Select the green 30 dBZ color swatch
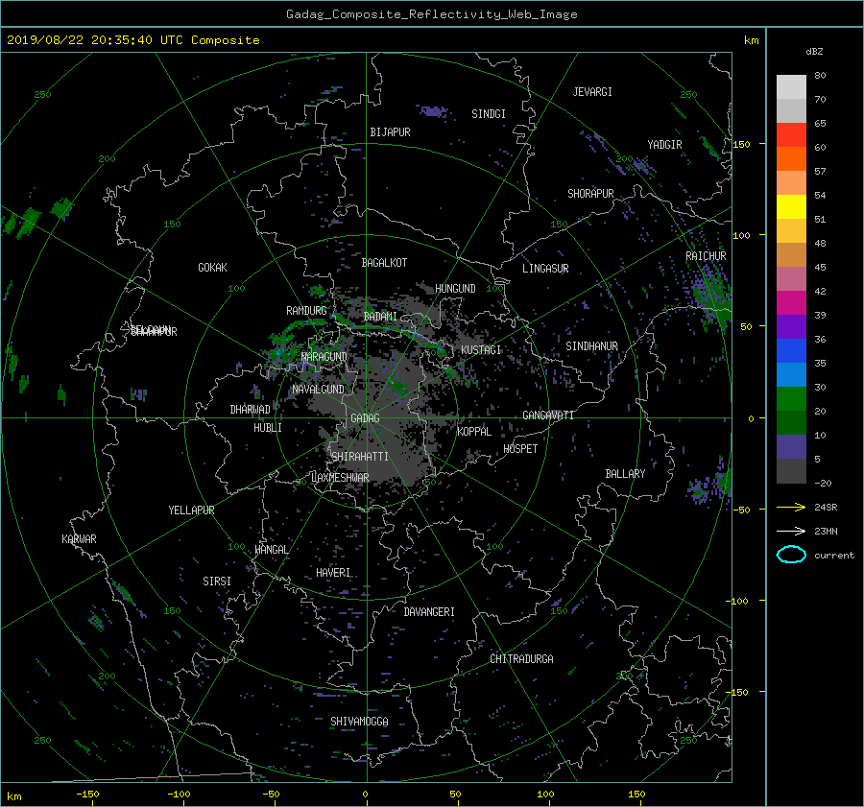 (x=791, y=399)
